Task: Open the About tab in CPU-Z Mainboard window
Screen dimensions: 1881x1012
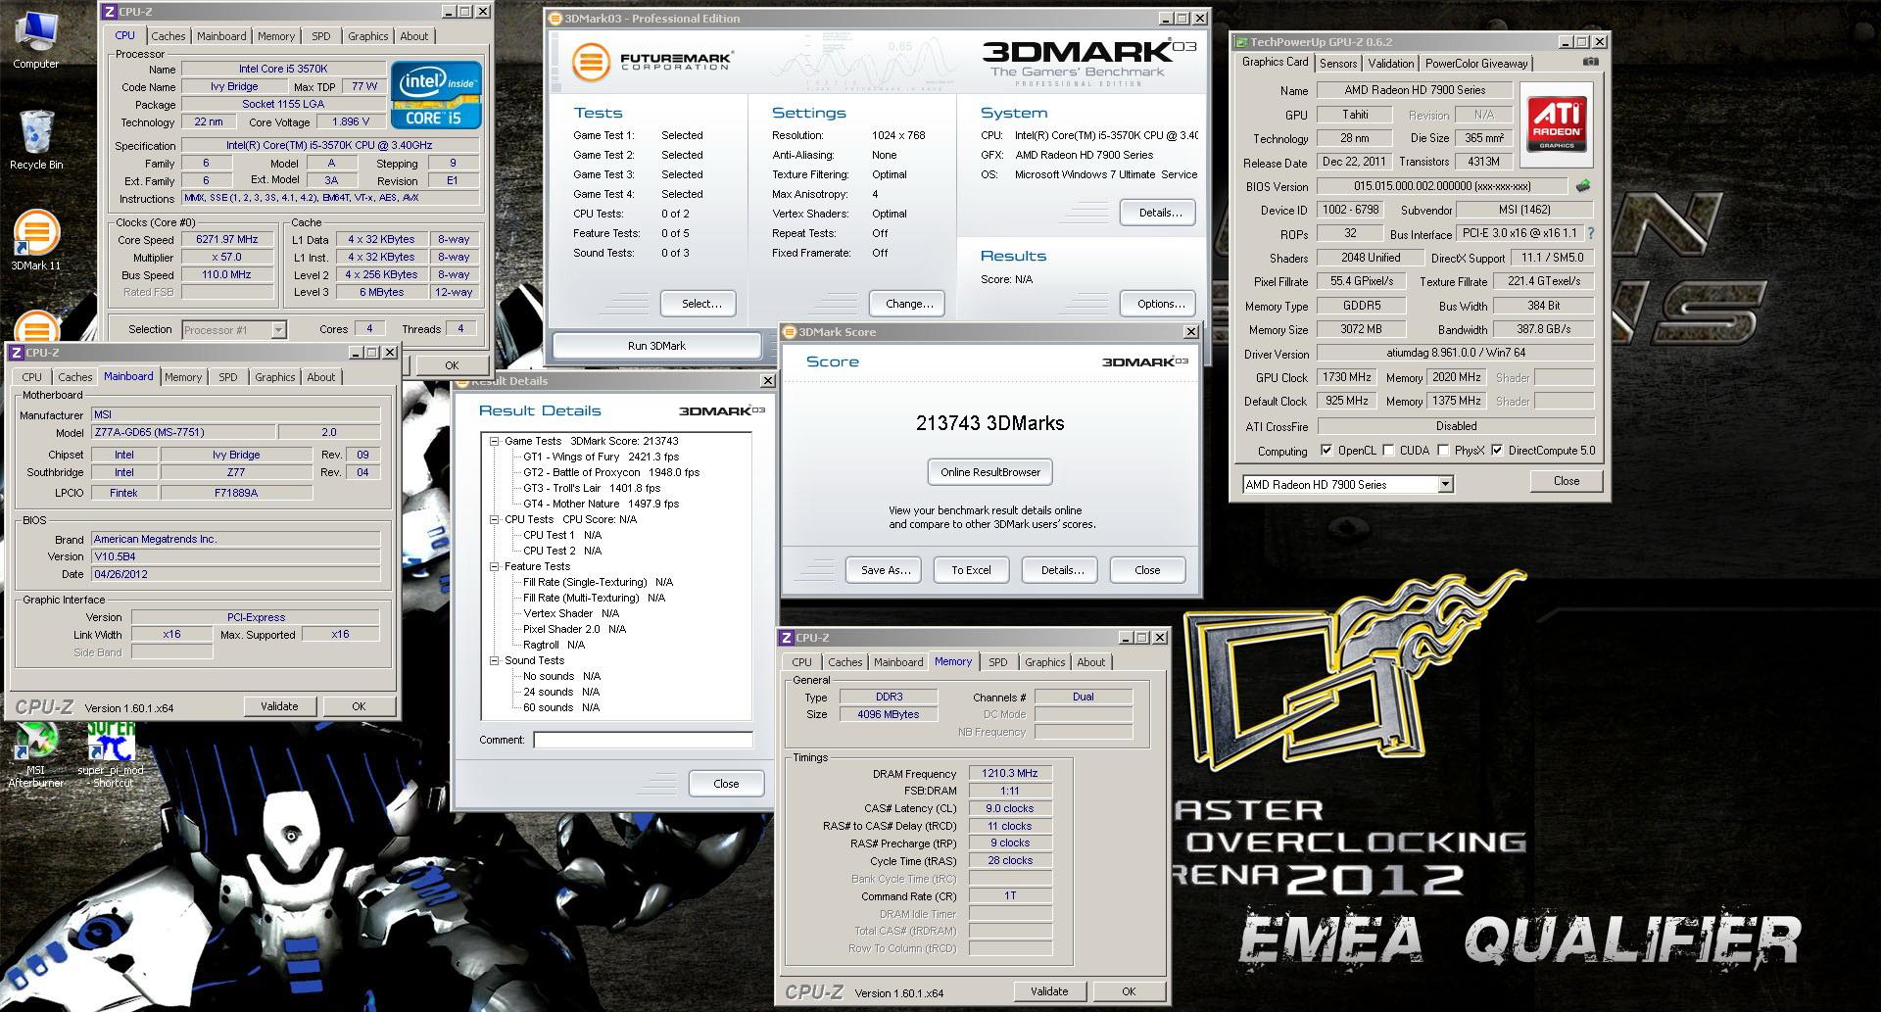Action: pos(320,377)
